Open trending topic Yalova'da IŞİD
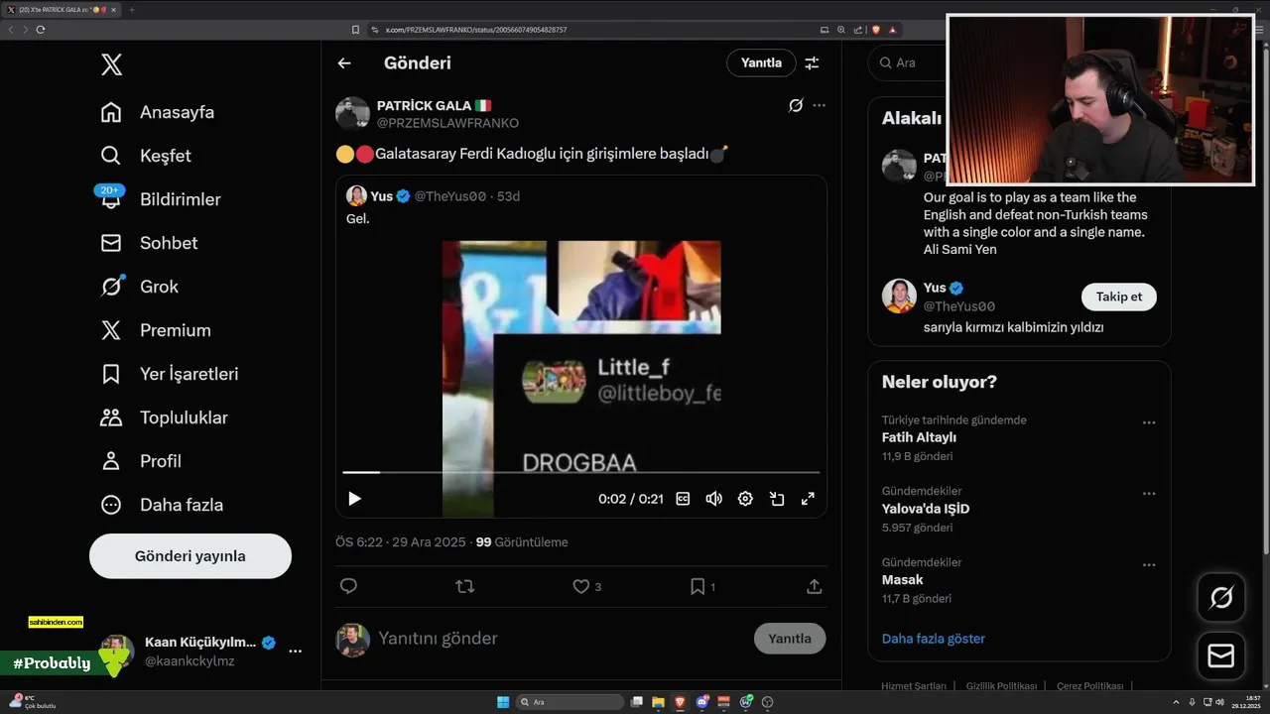This screenshot has height=714, width=1270. [x=926, y=509]
